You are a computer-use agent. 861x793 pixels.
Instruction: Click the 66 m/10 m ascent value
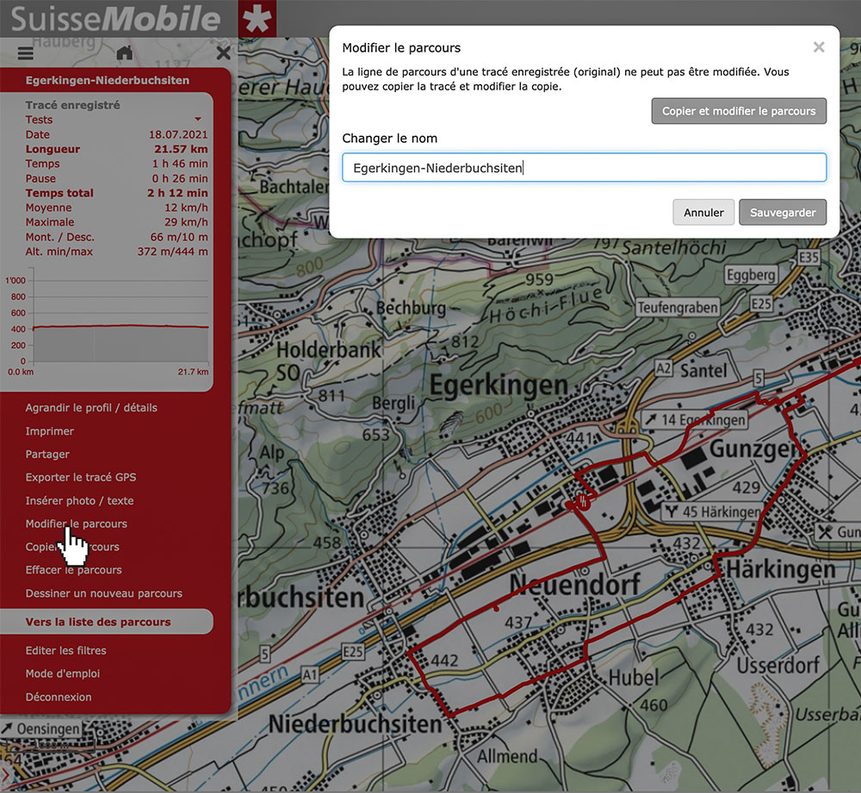[179, 237]
